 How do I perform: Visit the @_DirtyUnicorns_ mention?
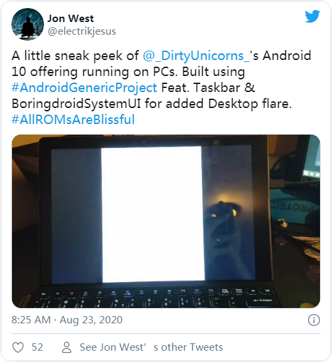click(x=196, y=56)
